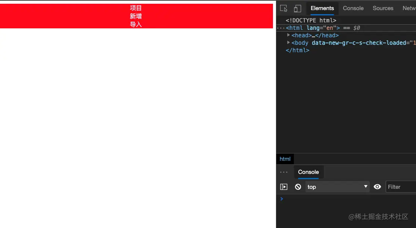
Task: Reveal hidden nodes via DOM tree ellipsis
Action: pos(280,28)
